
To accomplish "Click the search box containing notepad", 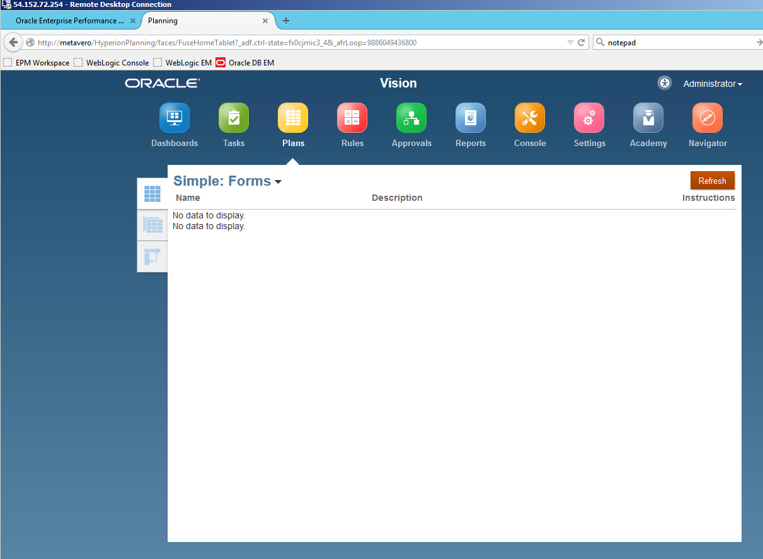I will point(679,43).
